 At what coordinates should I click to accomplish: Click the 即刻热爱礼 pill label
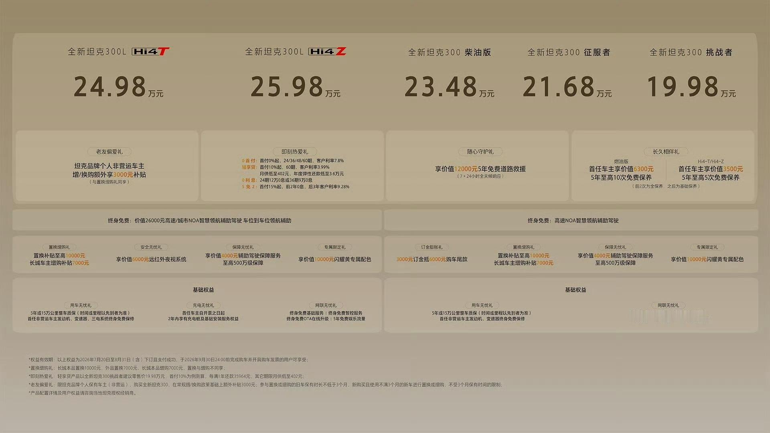pyautogui.click(x=295, y=152)
